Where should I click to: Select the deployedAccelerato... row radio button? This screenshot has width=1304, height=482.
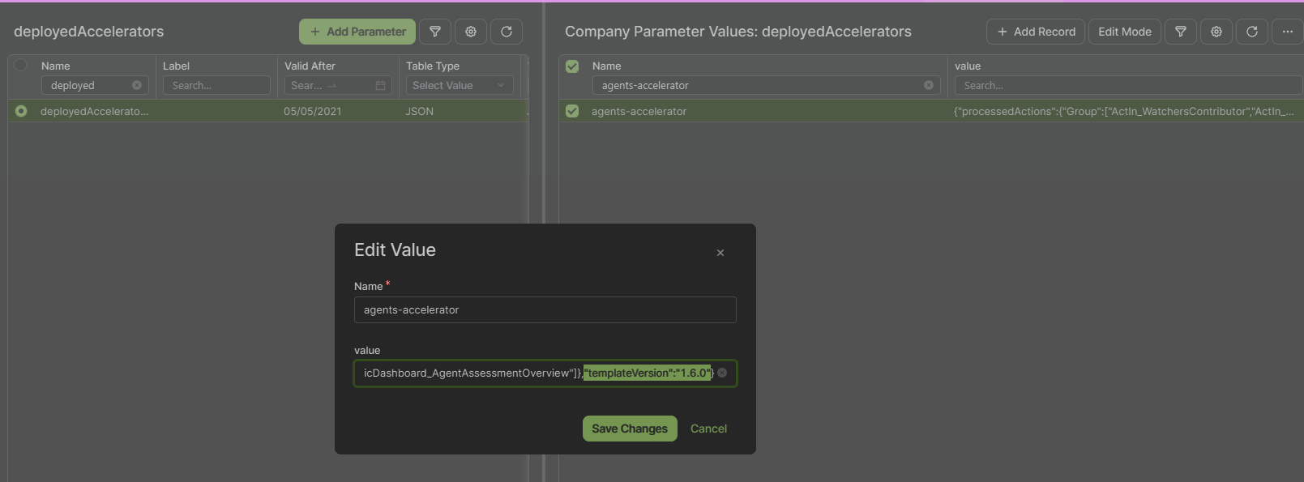21,111
